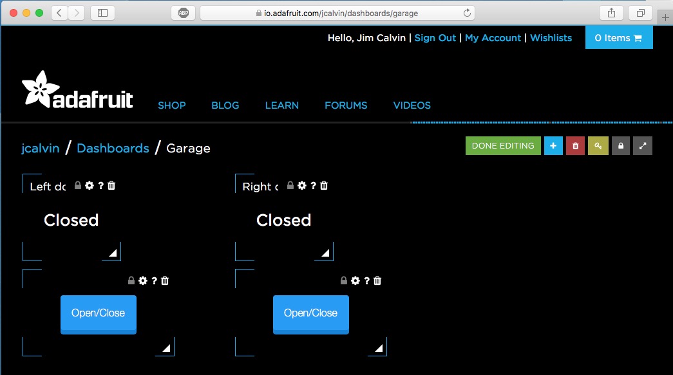
Task: Open the Wishlists link
Action: click(551, 38)
